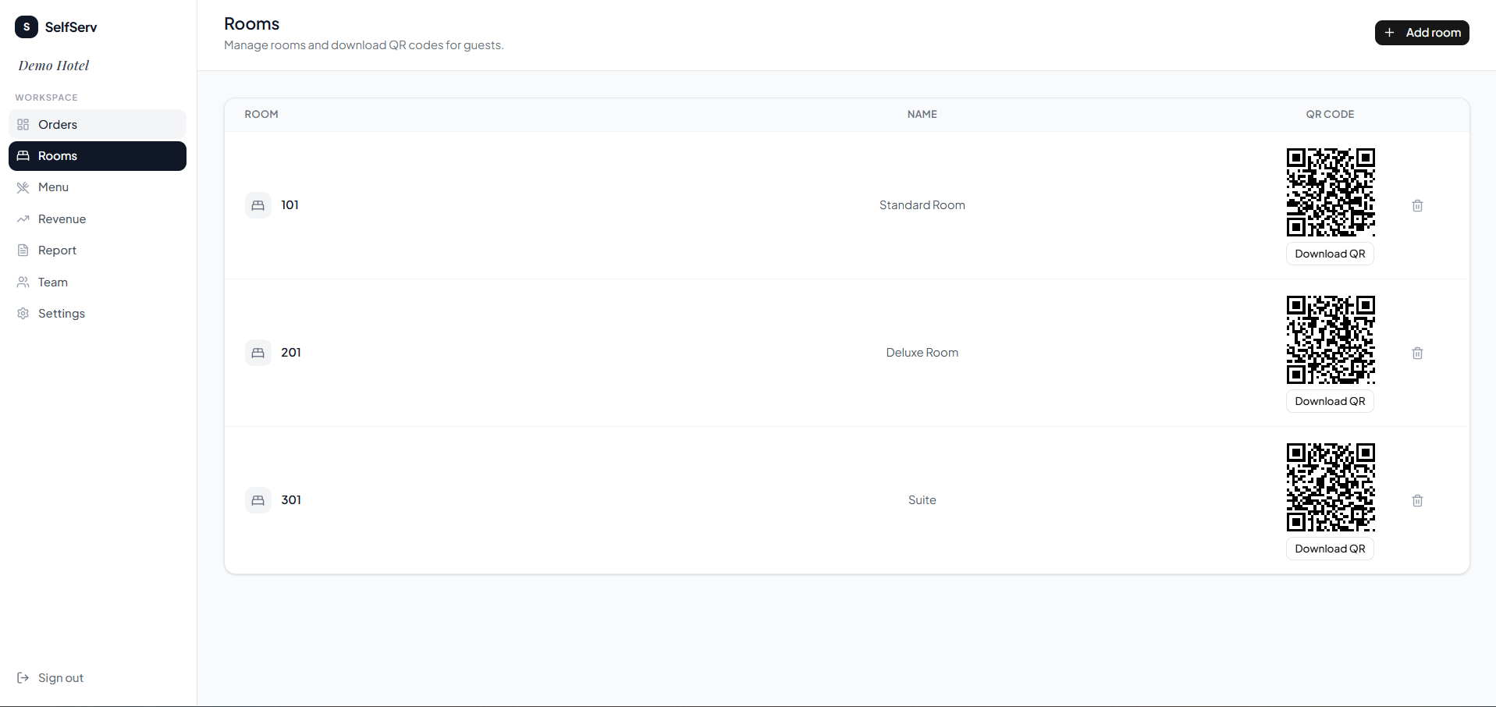Image resolution: width=1496 pixels, height=707 pixels.
Task: Click the Demo Hotel name
Action: coord(54,66)
